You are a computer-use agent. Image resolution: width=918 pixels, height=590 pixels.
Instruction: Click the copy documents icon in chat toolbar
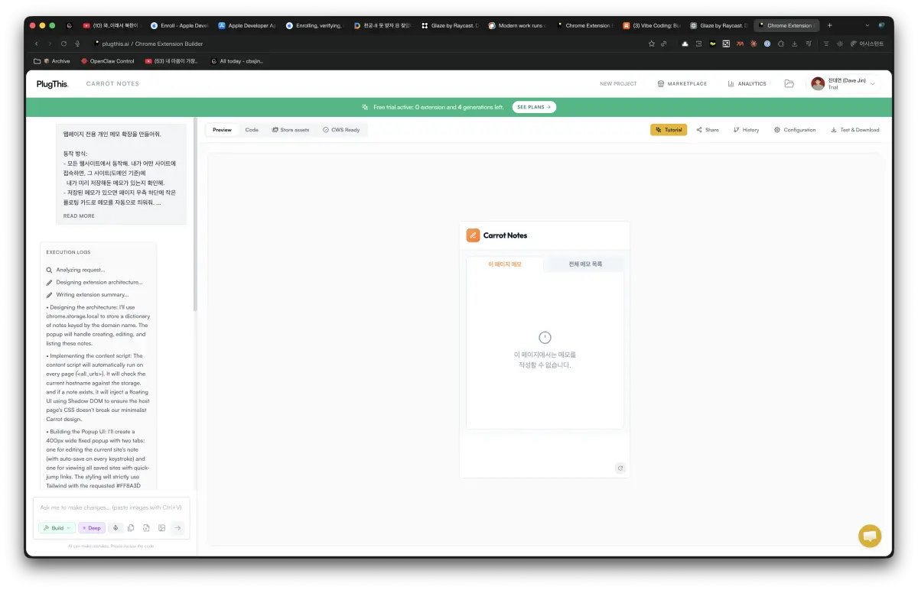point(131,527)
